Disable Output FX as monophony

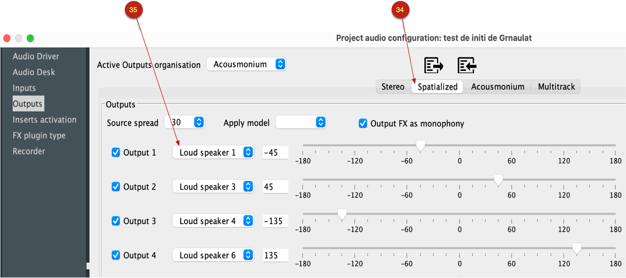coord(363,123)
